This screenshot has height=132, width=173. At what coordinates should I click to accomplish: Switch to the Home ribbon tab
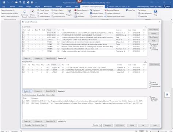[12, 7]
